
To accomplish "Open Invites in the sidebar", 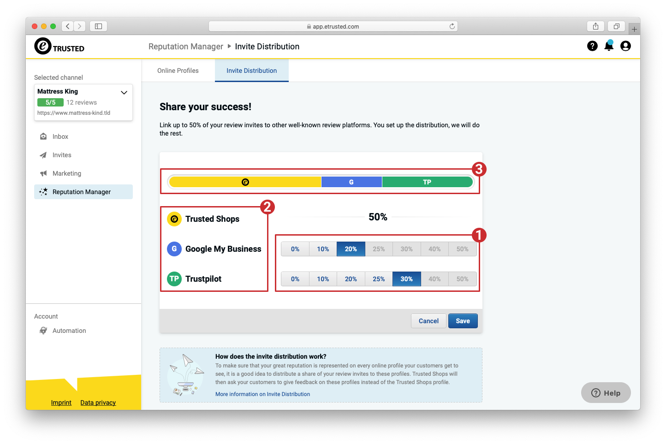I will 83,155.
